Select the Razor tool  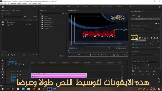(x=3, y=69)
